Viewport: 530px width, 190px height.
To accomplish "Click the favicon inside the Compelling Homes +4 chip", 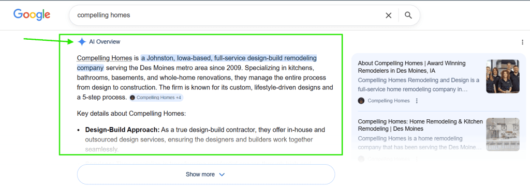I will (x=132, y=98).
